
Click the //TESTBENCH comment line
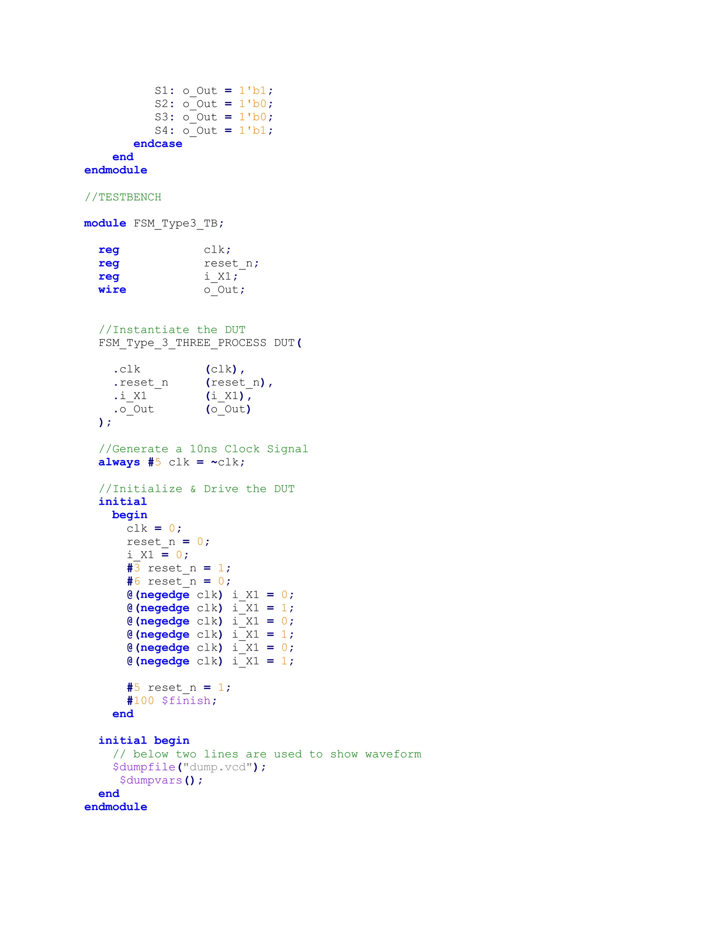tap(123, 197)
